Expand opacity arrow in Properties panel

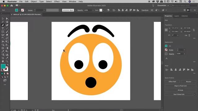coord(184,54)
